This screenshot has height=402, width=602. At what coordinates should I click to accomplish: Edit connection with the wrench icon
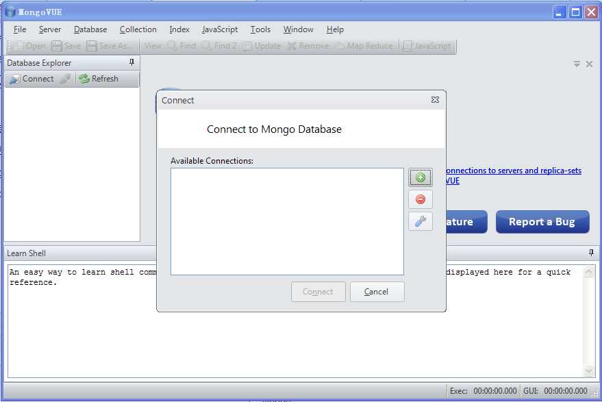click(421, 221)
